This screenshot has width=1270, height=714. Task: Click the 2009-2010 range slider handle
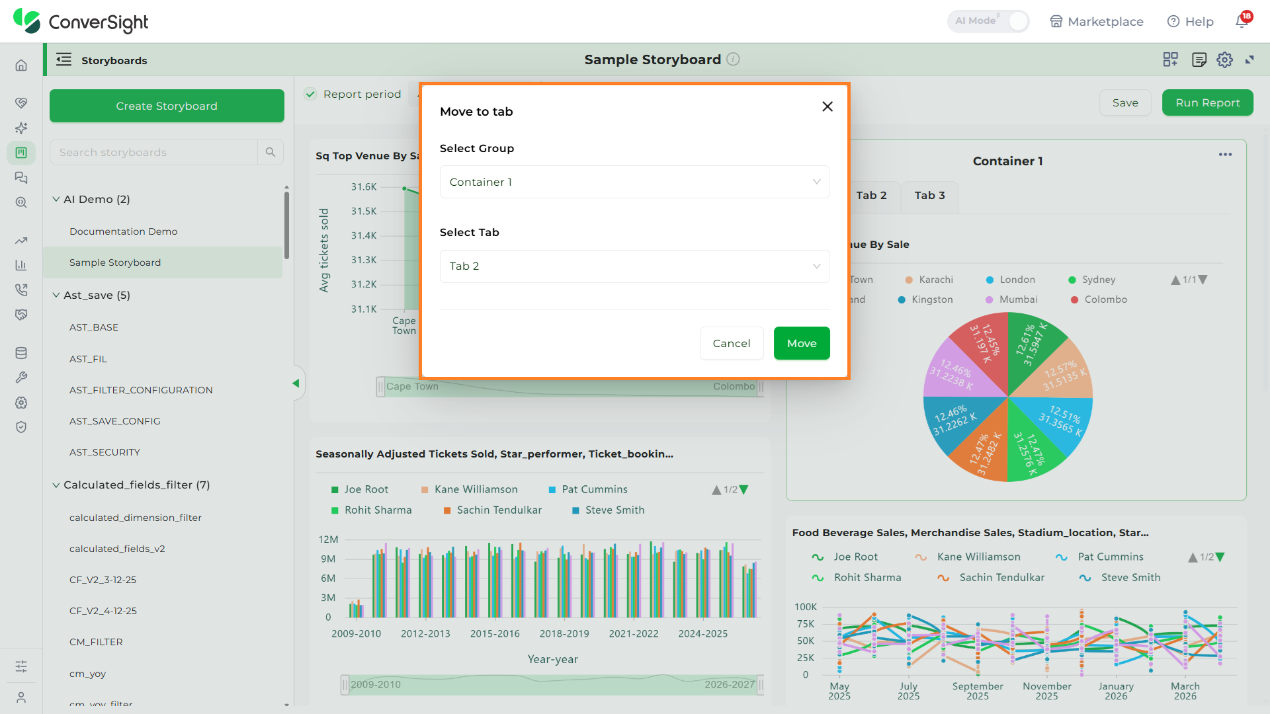pyautogui.click(x=345, y=685)
